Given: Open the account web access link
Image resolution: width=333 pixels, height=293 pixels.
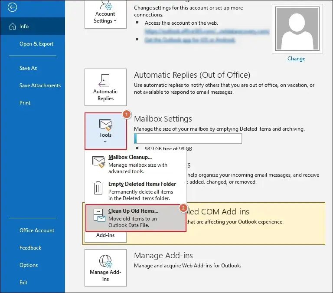Looking at the screenshot, I should [x=207, y=32].
